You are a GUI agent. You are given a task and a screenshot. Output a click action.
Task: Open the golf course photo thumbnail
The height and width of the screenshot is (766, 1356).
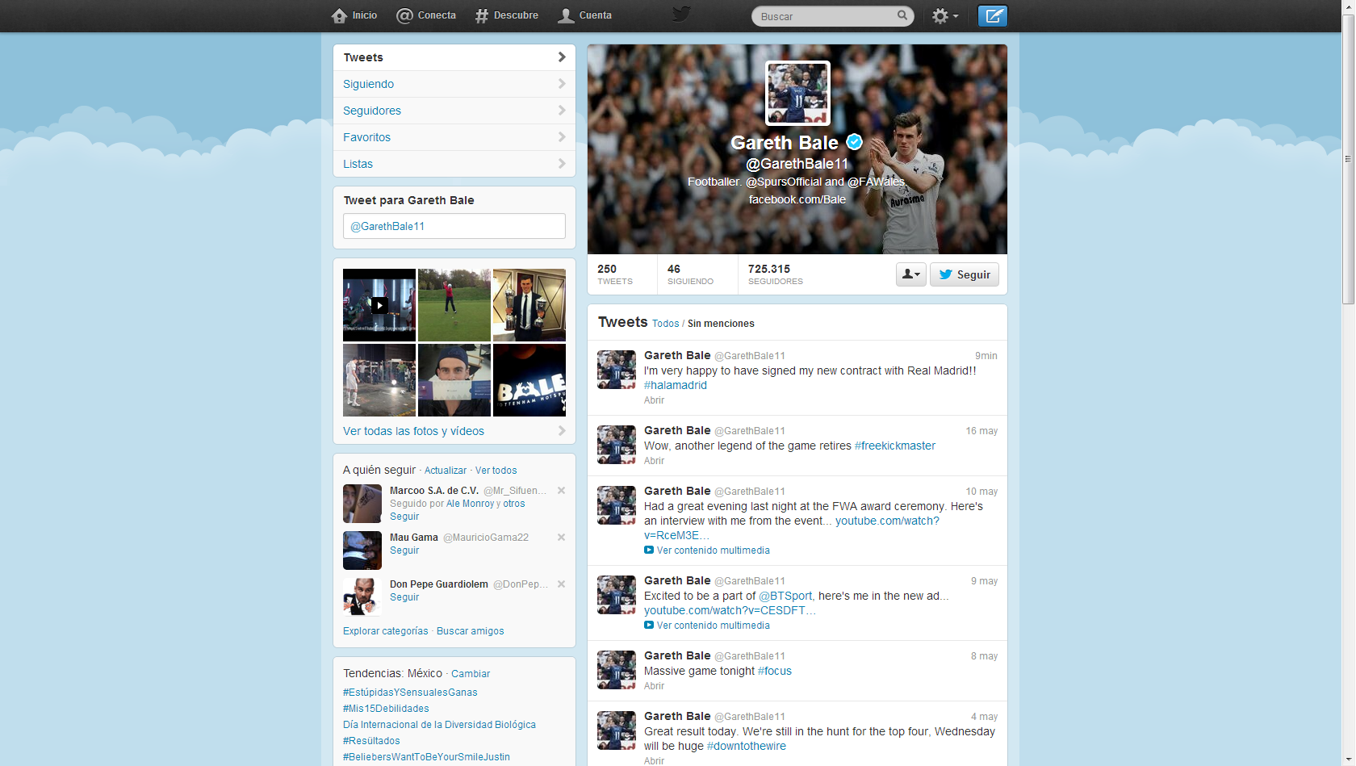point(454,305)
